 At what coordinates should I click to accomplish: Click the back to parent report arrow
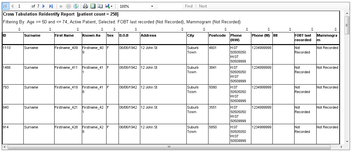[61, 6]
